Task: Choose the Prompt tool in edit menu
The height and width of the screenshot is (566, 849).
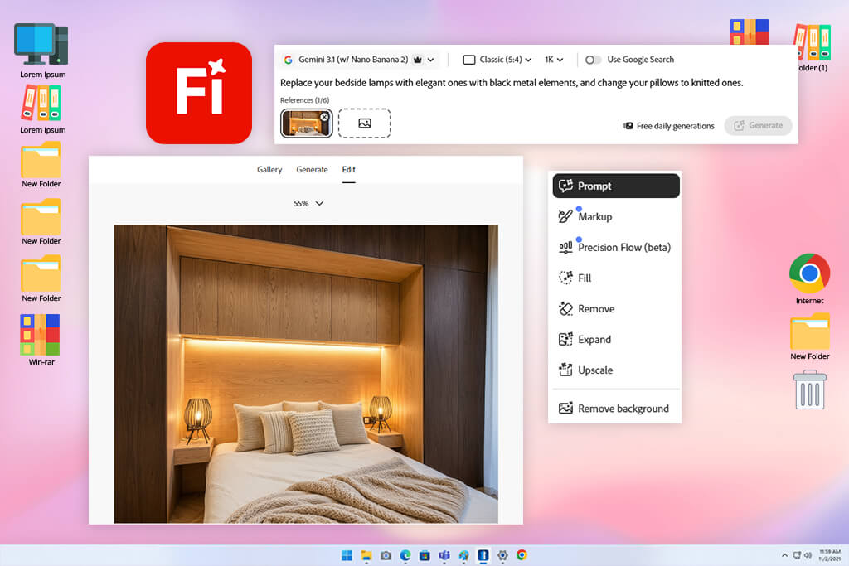Action: (616, 186)
